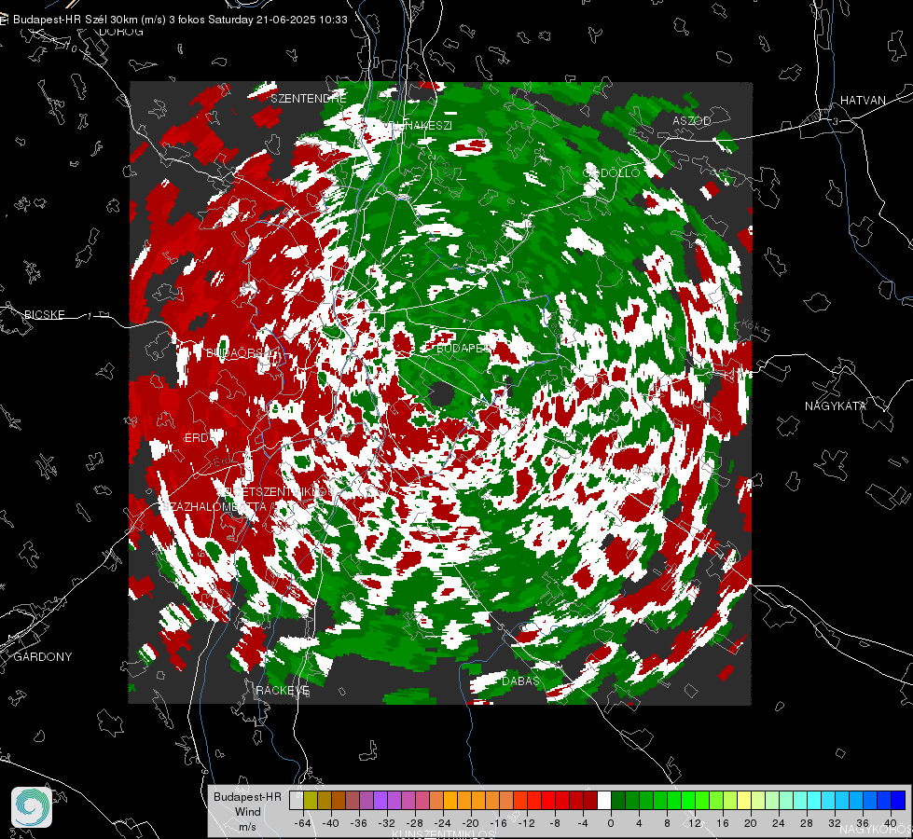Click the GODOLLO city label
913x839 pixels.
612,172
